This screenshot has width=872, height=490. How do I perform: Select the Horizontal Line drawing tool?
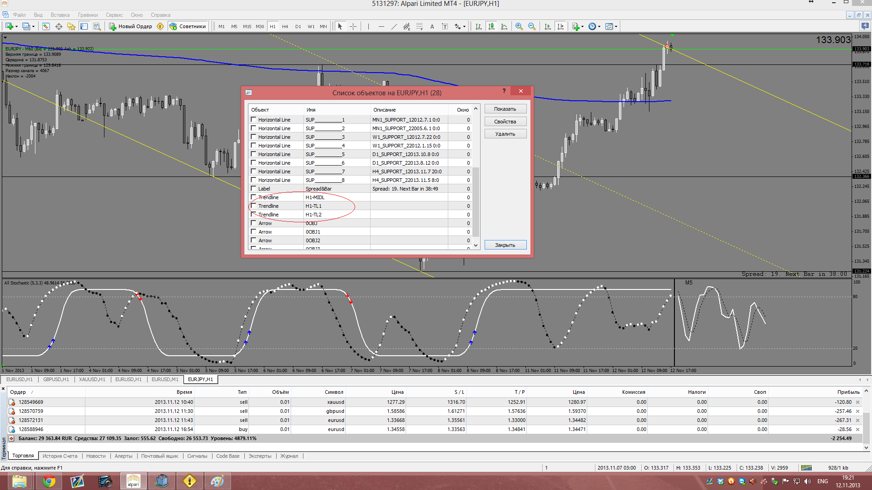pos(381,26)
